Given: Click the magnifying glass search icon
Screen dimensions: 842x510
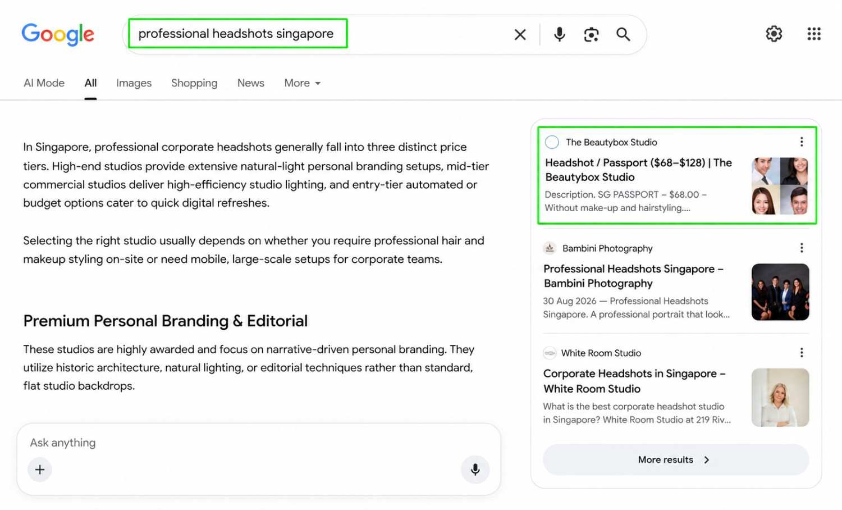Looking at the screenshot, I should (623, 34).
